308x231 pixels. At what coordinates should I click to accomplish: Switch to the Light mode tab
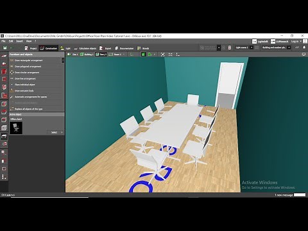[x=65, y=48]
